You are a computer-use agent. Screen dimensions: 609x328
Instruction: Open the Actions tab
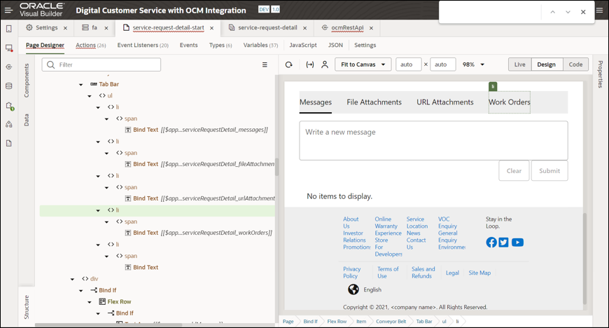pos(90,45)
